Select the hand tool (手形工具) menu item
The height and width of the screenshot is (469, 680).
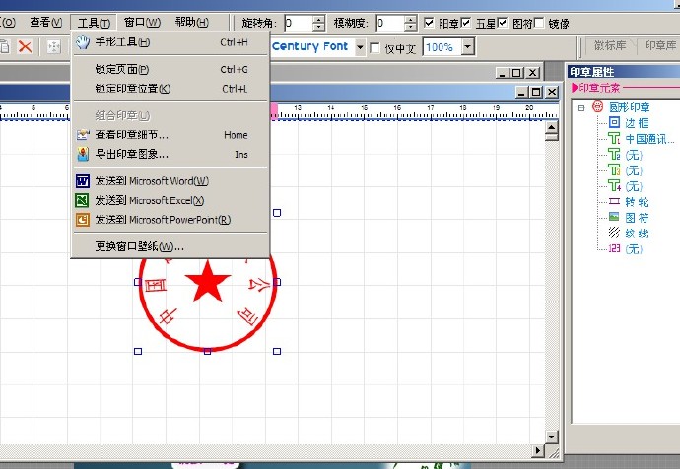[x=122, y=42]
